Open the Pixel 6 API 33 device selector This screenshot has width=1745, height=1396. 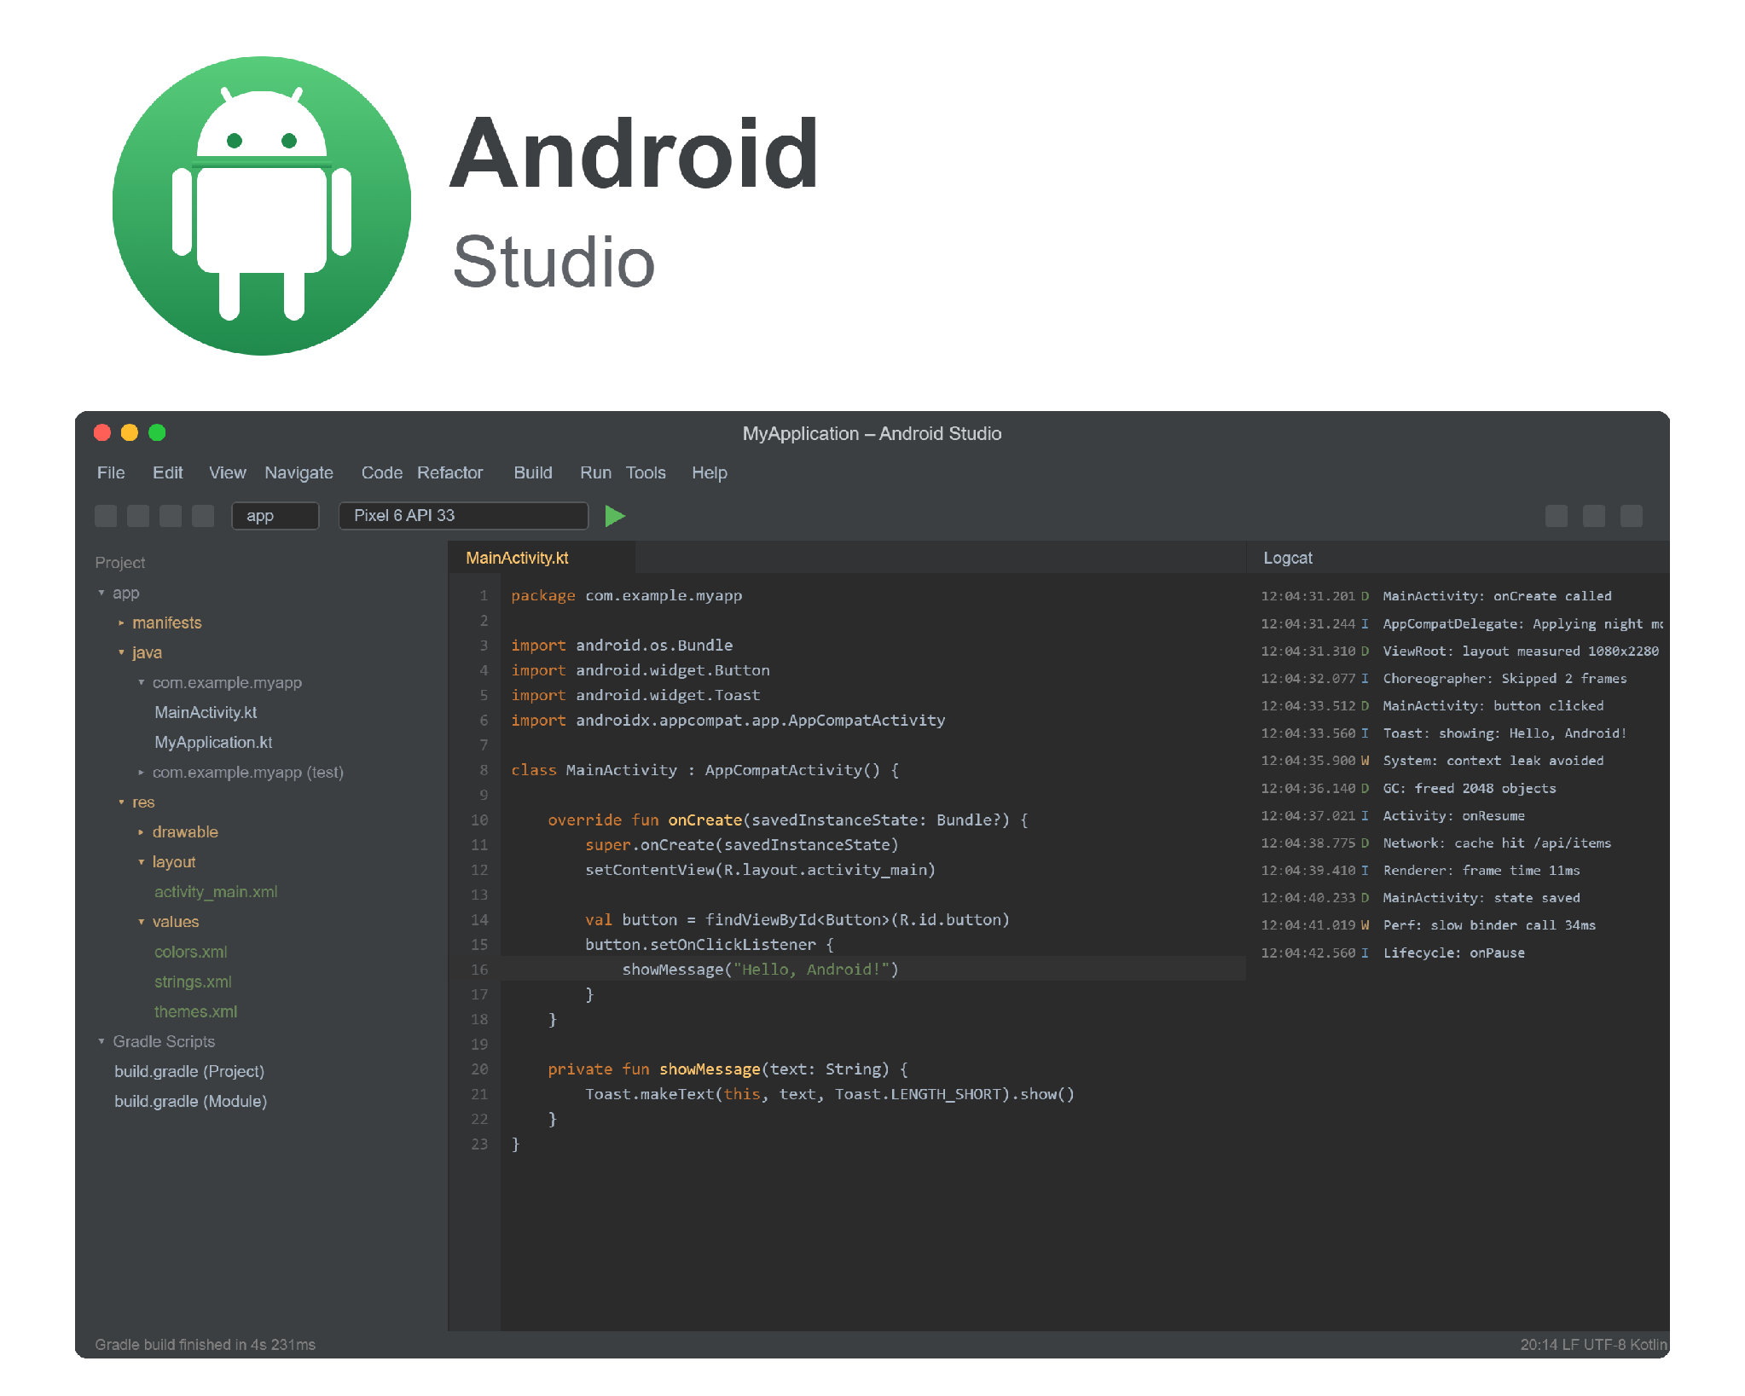(463, 516)
